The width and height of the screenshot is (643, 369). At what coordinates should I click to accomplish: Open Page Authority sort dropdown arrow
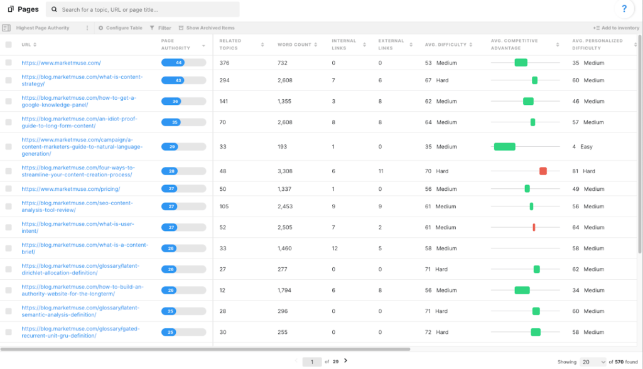pyautogui.click(x=203, y=46)
